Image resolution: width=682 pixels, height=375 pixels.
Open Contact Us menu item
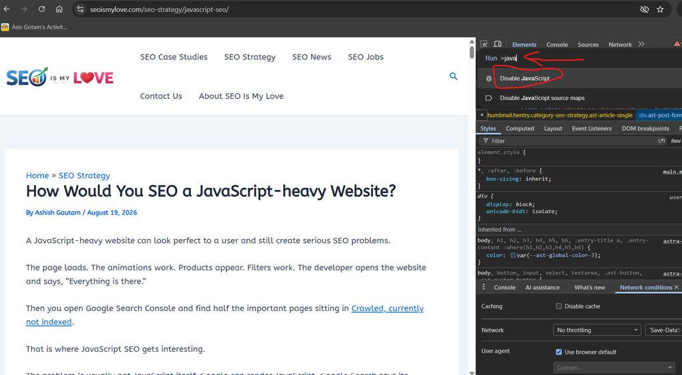(x=161, y=96)
